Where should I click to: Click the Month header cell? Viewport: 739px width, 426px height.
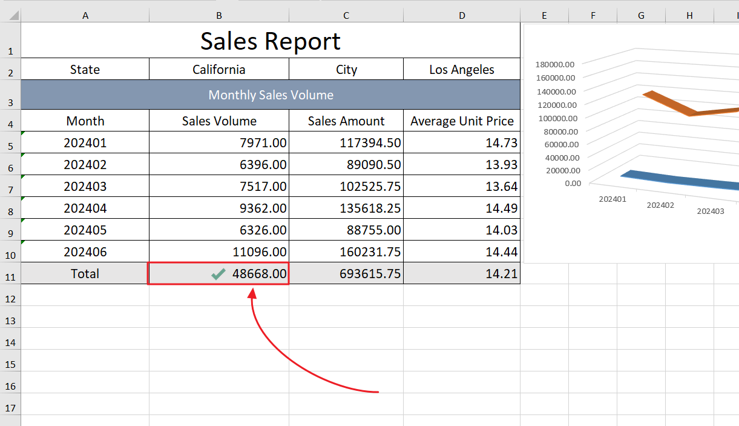pyautogui.click(x=85, y=121)
